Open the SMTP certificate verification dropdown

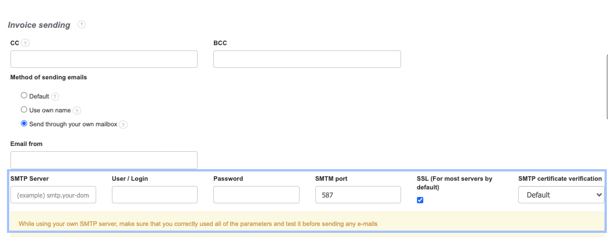561,195
